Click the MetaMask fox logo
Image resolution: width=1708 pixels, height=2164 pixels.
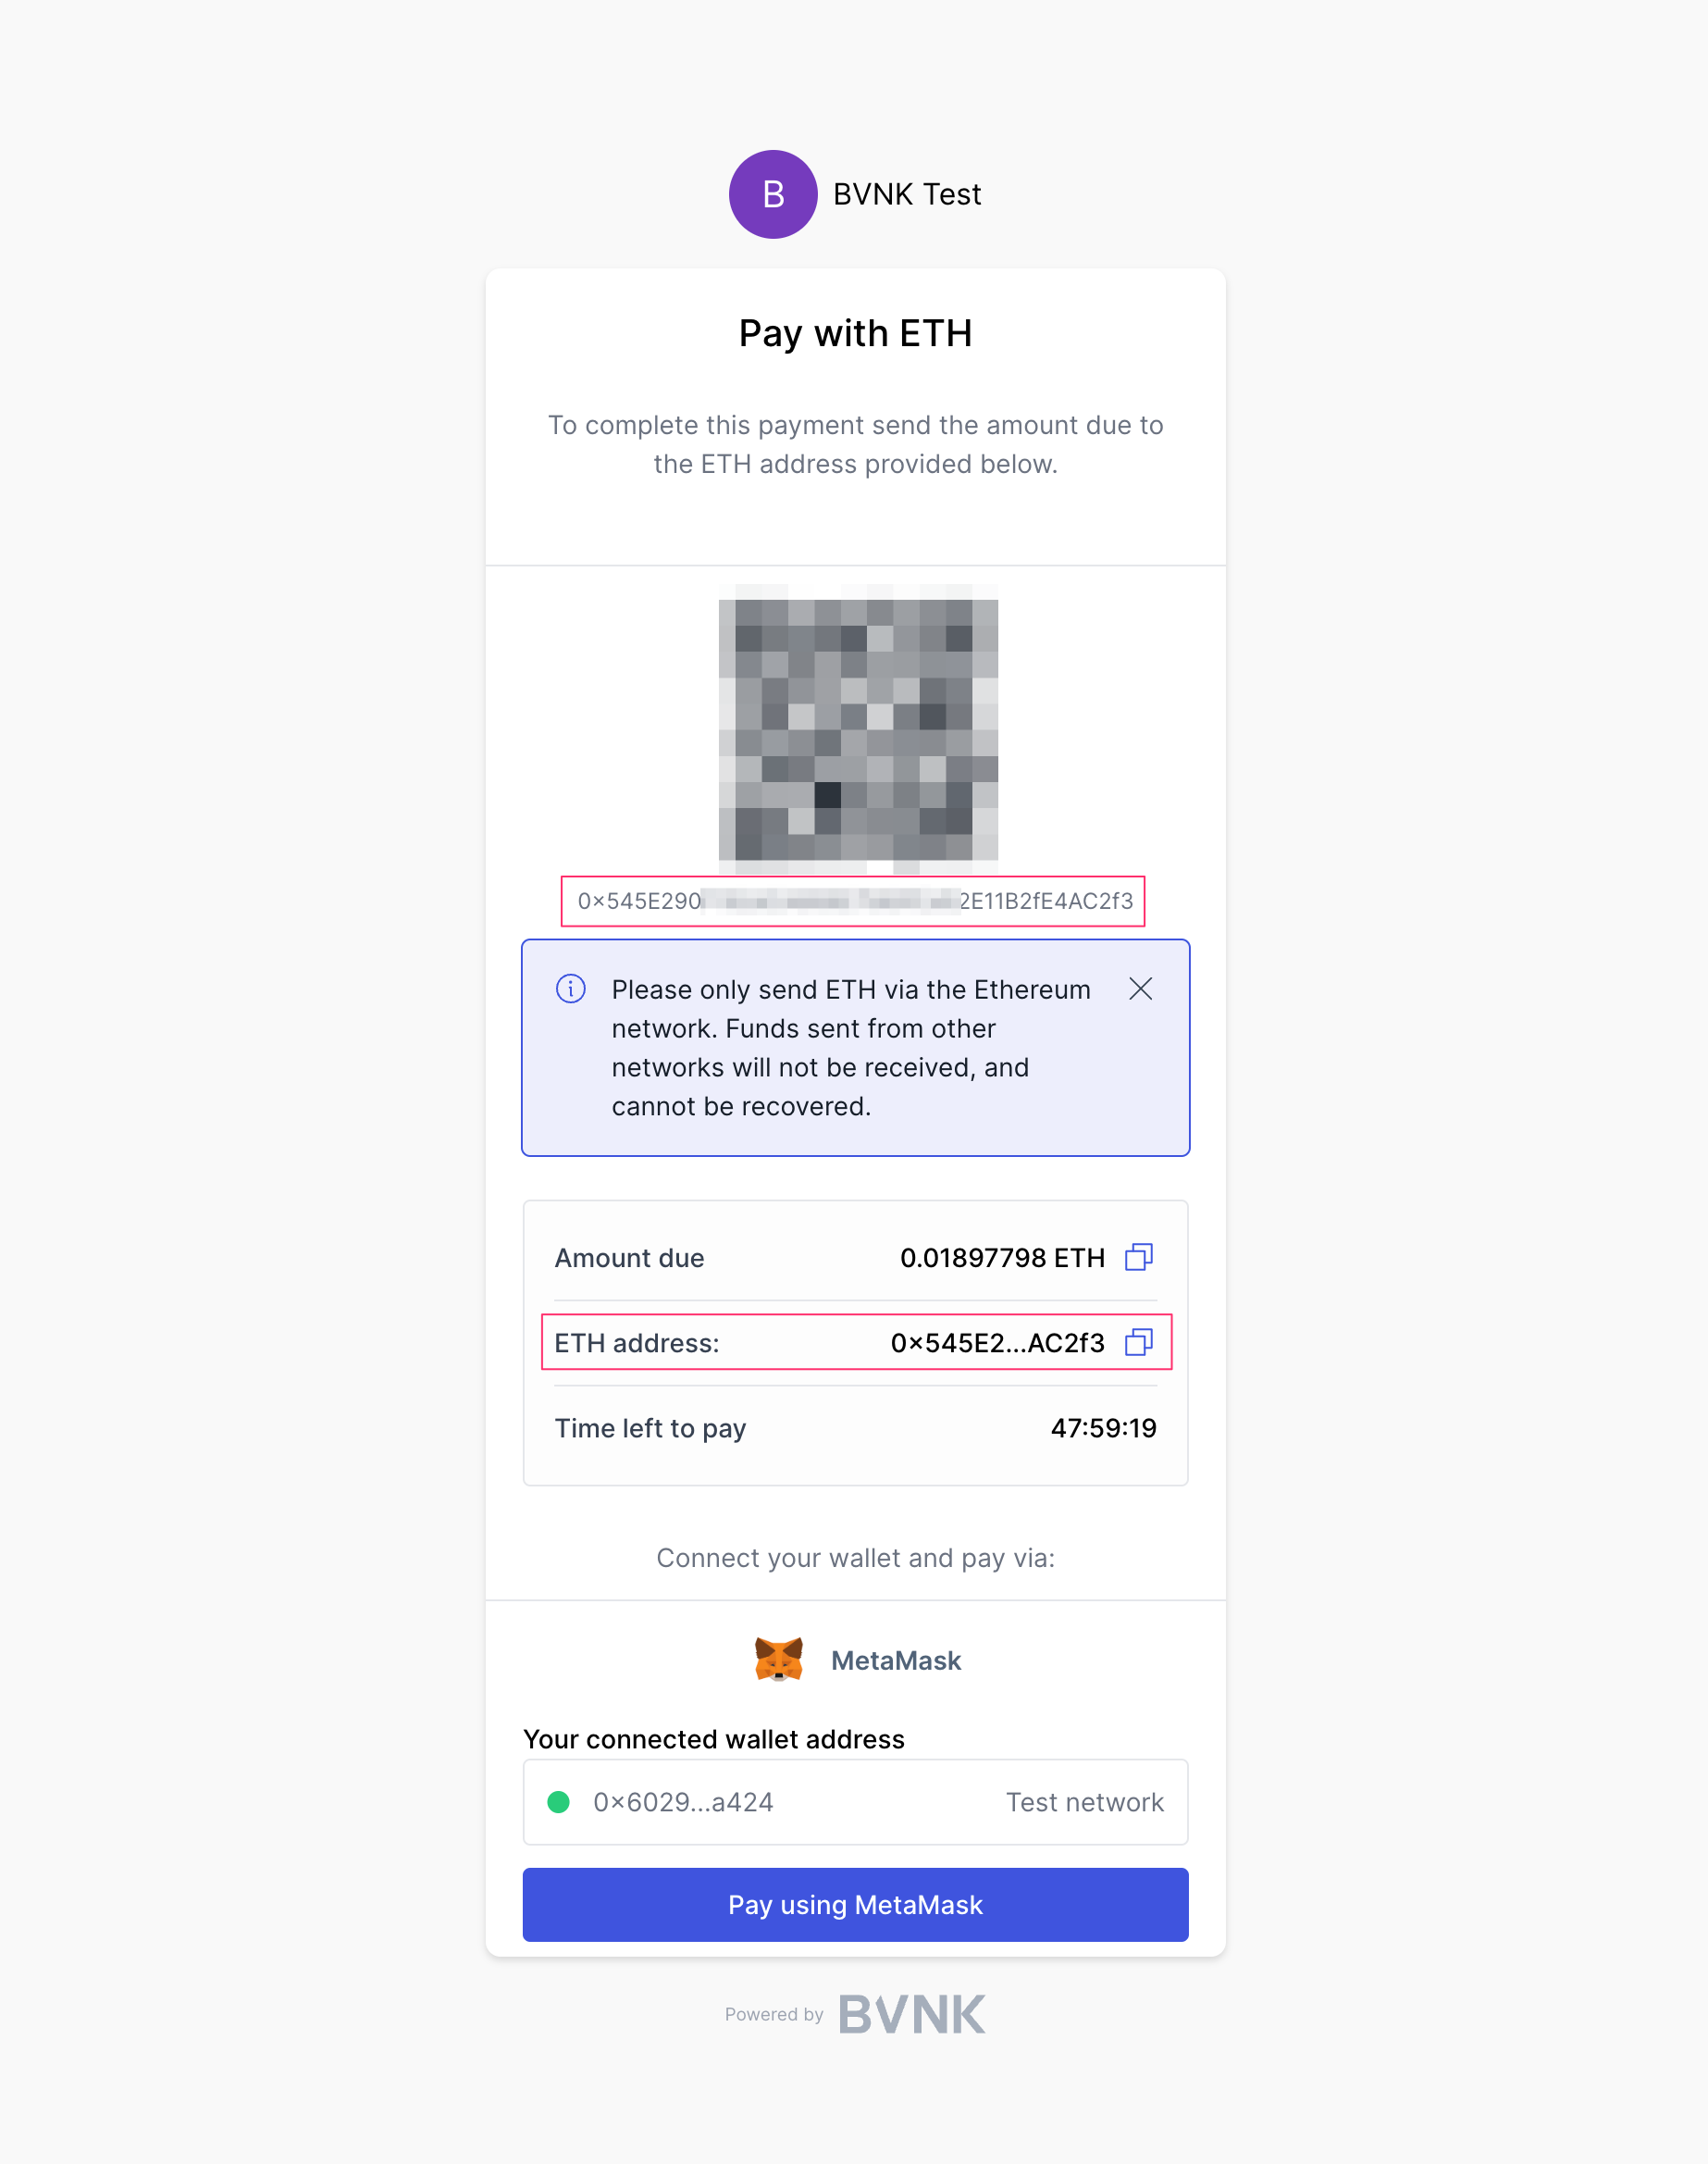(x=778, y=1660)
